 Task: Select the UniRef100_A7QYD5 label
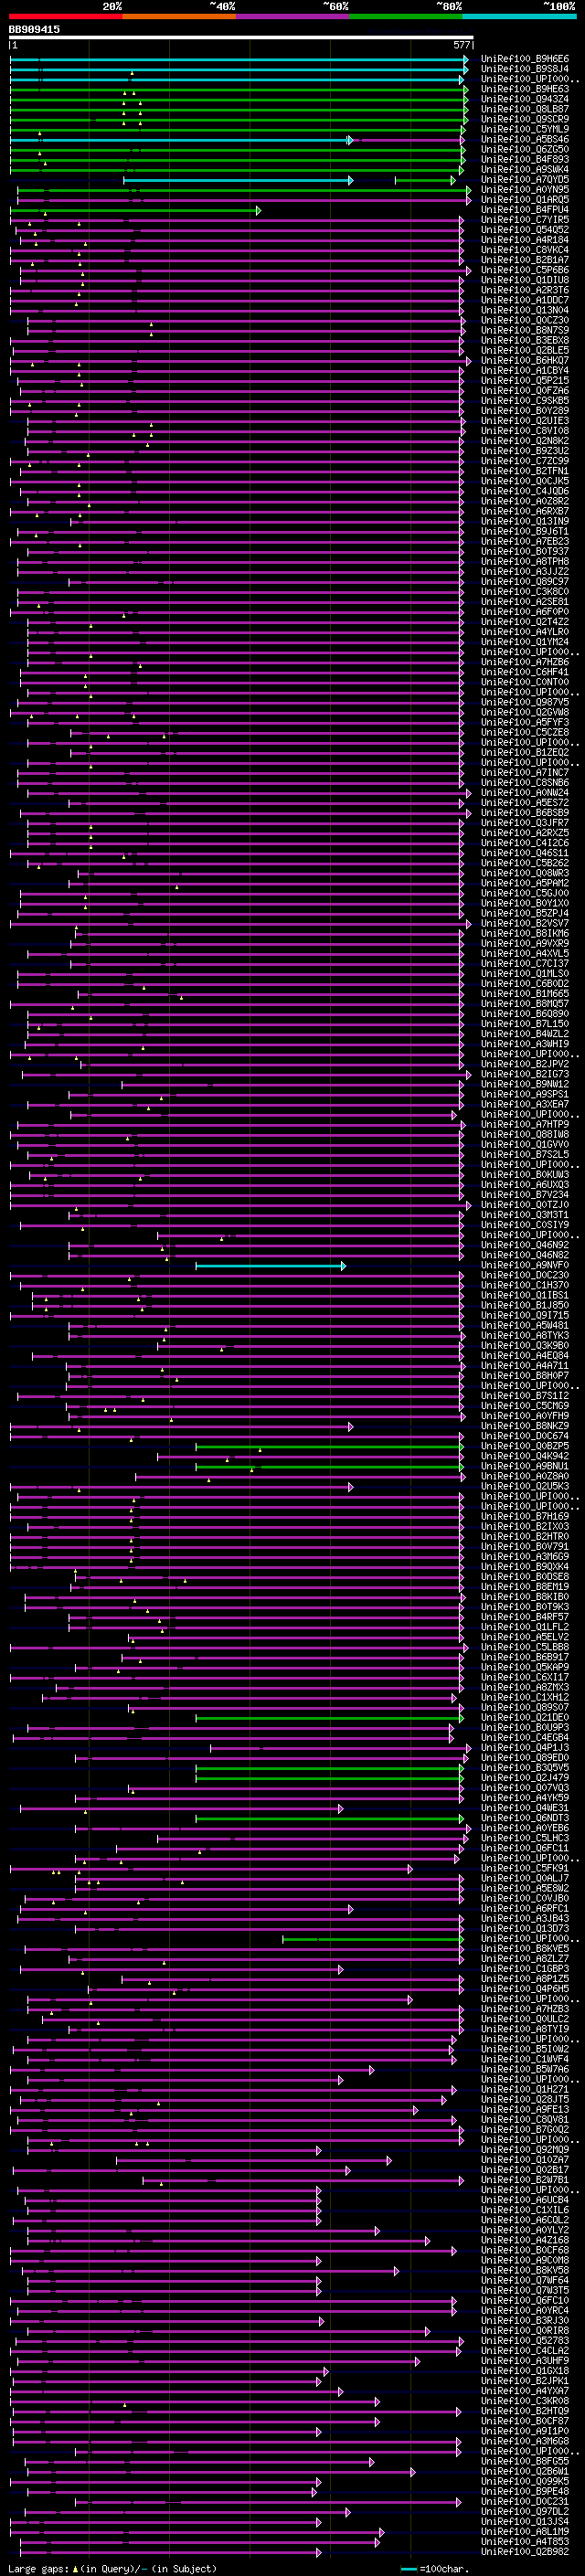pyautogui.click(x=525, y=180)
